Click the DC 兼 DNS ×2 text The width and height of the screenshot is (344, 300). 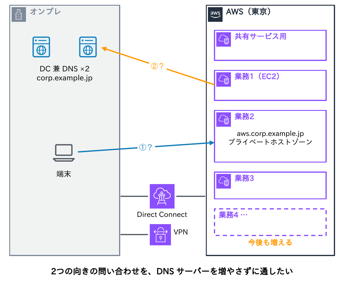coord(64,69)
